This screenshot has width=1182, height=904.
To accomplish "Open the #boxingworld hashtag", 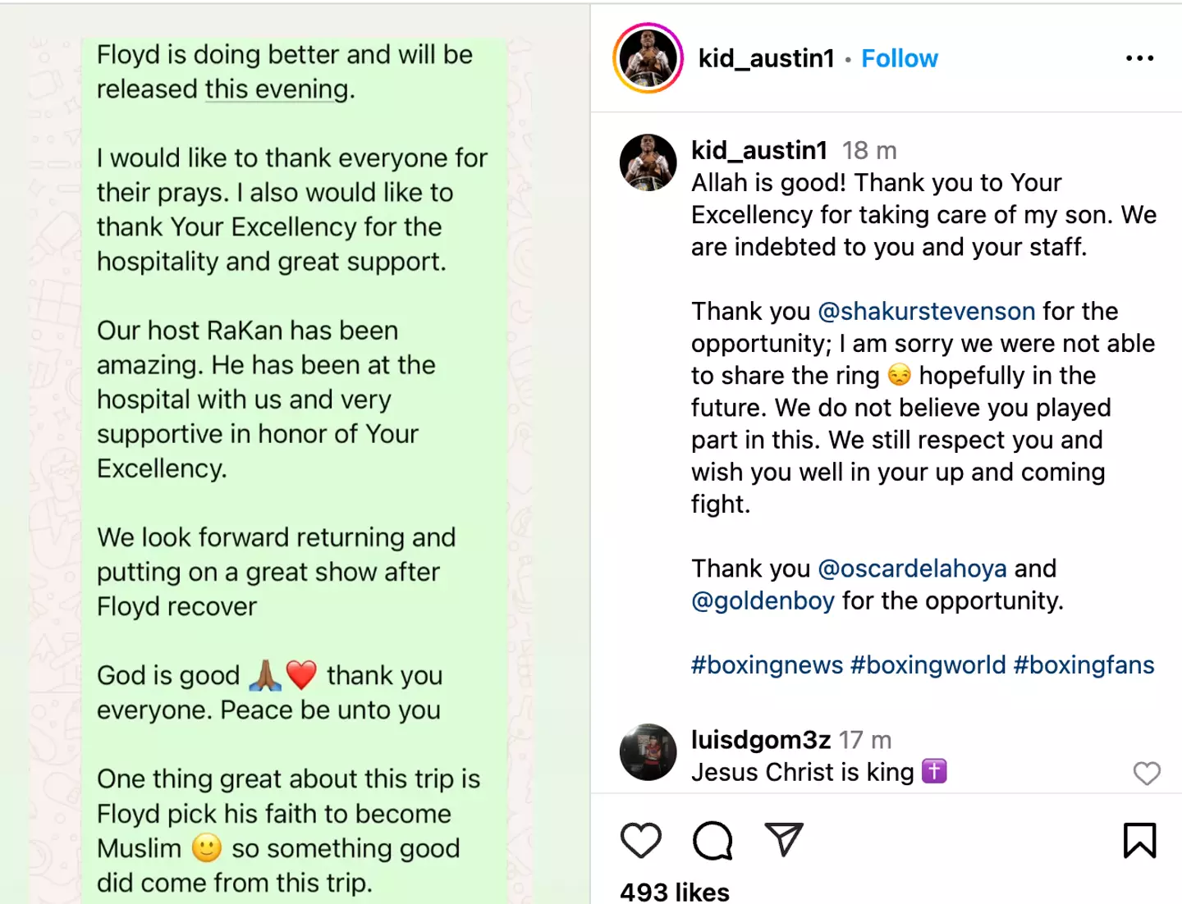I will (928, 664).
